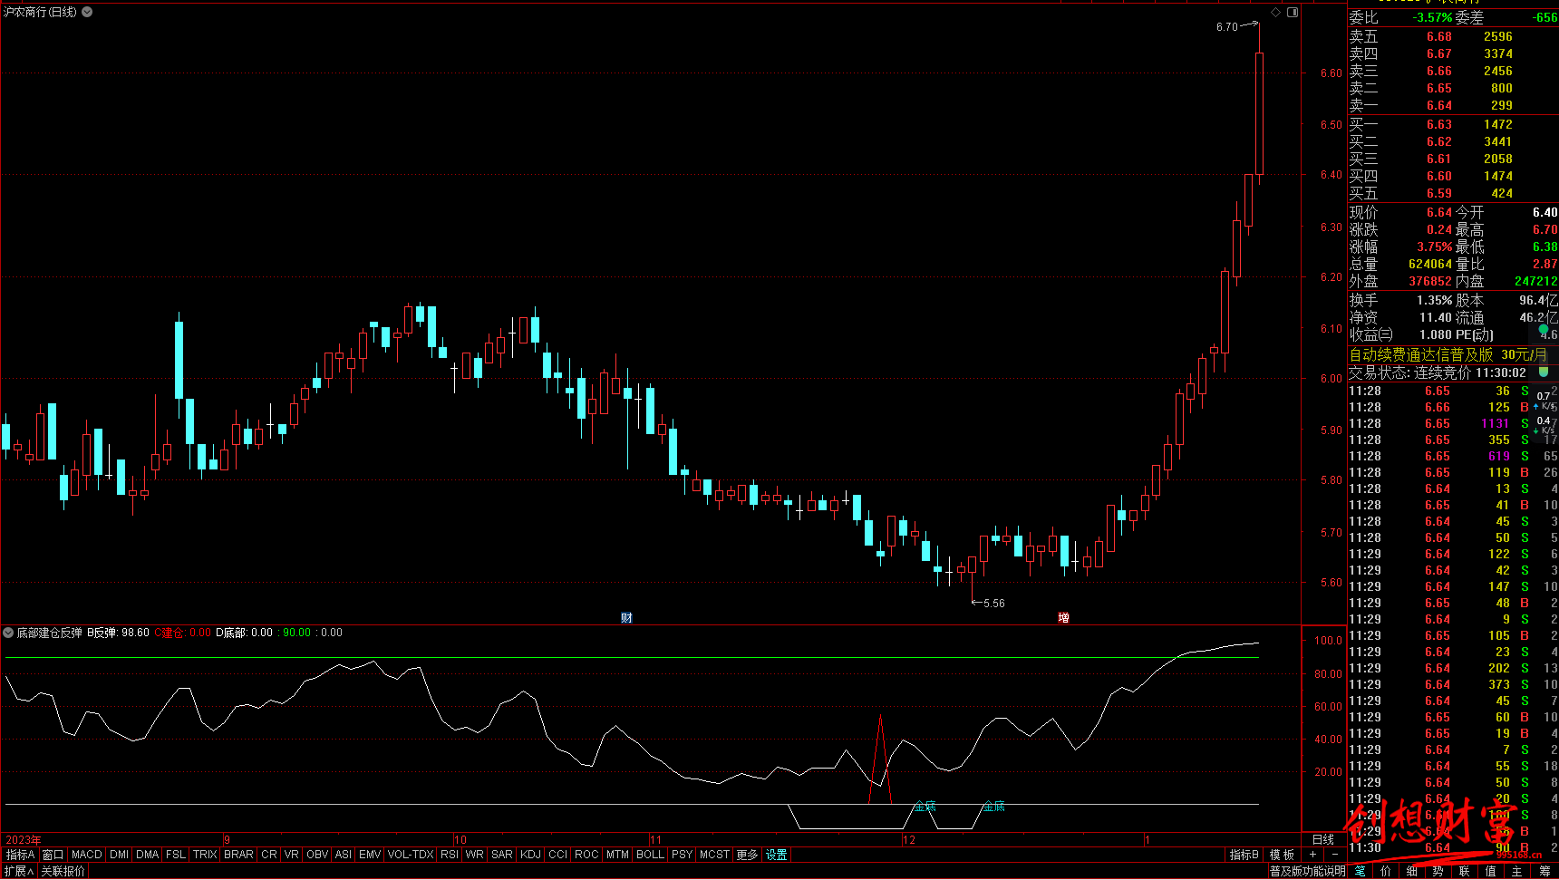Select the 筹 tab in the quote panel
This screenshot has height=880, width=1559.
point(1544,871)
